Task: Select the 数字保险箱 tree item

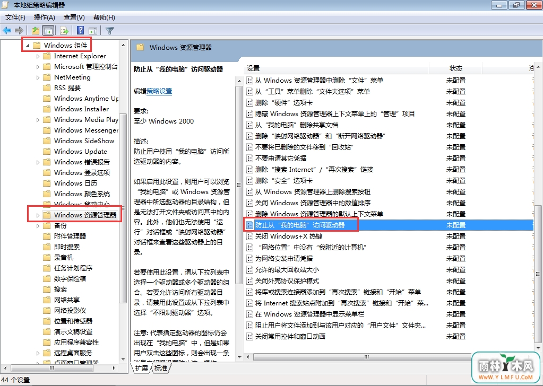Action: tap(70, 278)
